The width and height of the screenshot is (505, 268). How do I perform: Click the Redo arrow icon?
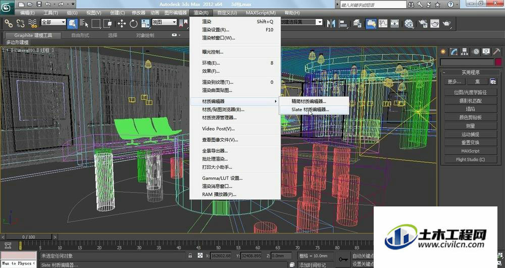pos(61,4)
